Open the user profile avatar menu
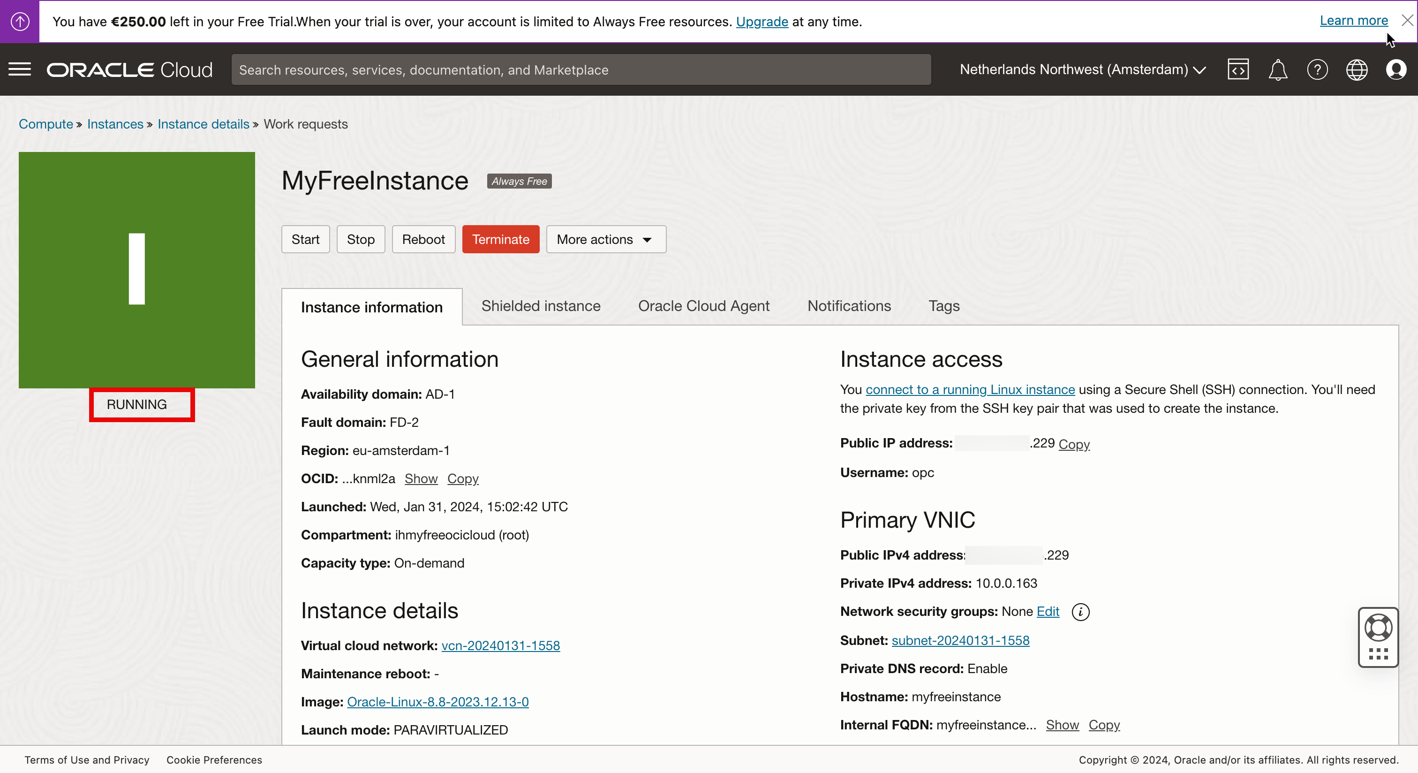 (x=1396, y=70)
